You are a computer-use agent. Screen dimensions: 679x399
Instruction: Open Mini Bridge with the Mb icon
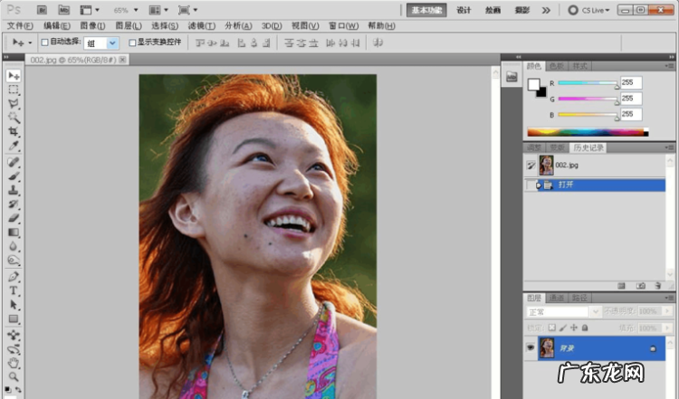64,10
